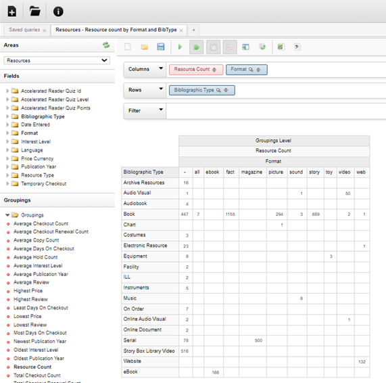
Task: Click the sort icon on Bibliographic Type pill
Action: point(226,91)
